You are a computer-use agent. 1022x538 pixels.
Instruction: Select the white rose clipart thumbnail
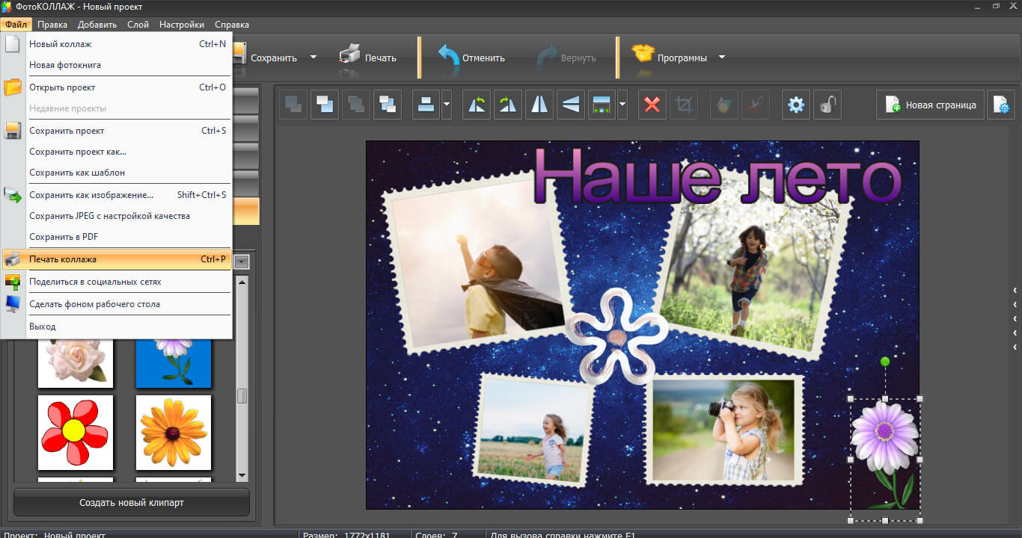tap(76, 363)
